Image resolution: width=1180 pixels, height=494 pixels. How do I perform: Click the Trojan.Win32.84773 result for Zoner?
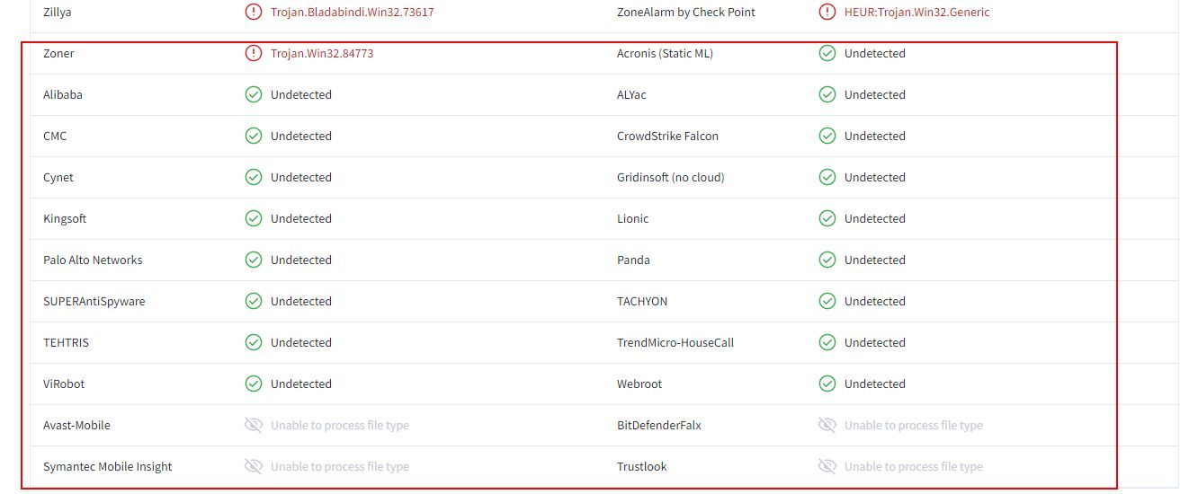[x=322, y=54]
